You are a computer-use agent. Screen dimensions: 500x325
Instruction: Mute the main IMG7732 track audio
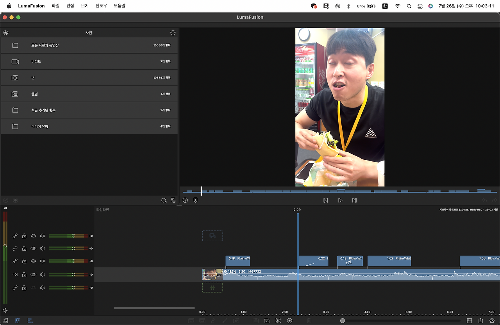[x=43, y=275]
